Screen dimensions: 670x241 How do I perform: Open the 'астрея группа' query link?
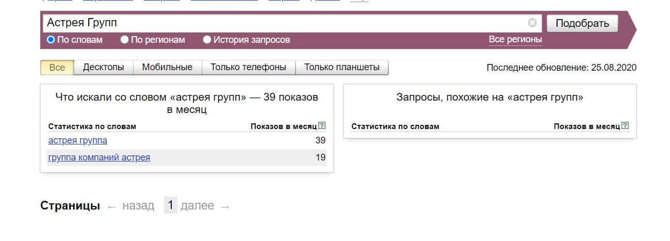point(77,140)
